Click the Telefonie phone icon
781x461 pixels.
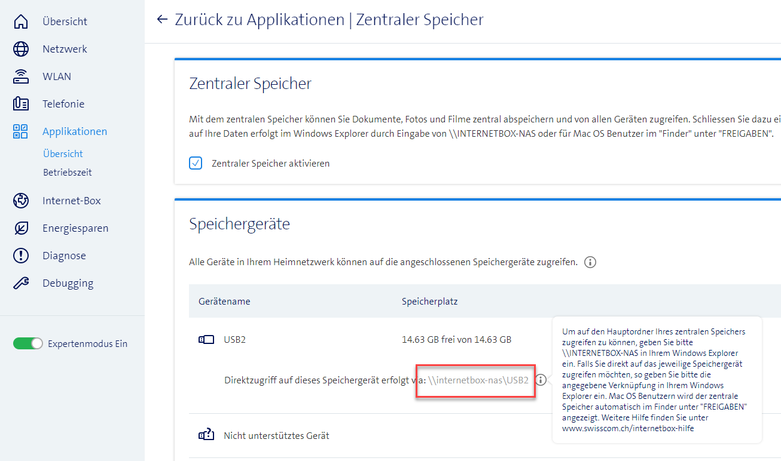point(21,104)
